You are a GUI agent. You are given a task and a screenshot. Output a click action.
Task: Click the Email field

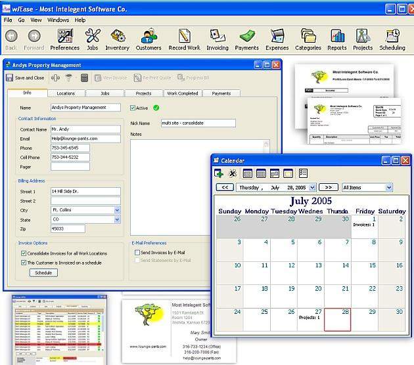tap(85, 139)
